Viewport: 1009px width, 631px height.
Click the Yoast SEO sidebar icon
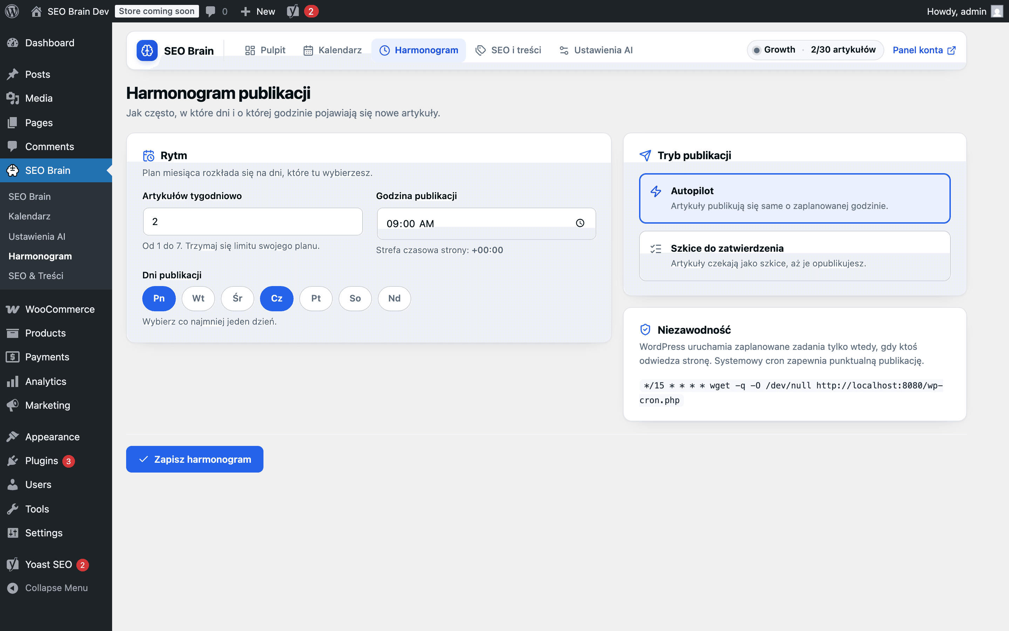[13, 564]
